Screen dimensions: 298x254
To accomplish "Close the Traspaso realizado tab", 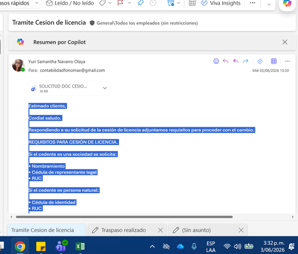I will (160, 230).
